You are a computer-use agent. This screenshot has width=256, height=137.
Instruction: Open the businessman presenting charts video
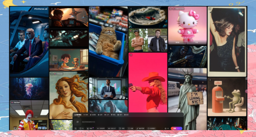click(108, 88)
